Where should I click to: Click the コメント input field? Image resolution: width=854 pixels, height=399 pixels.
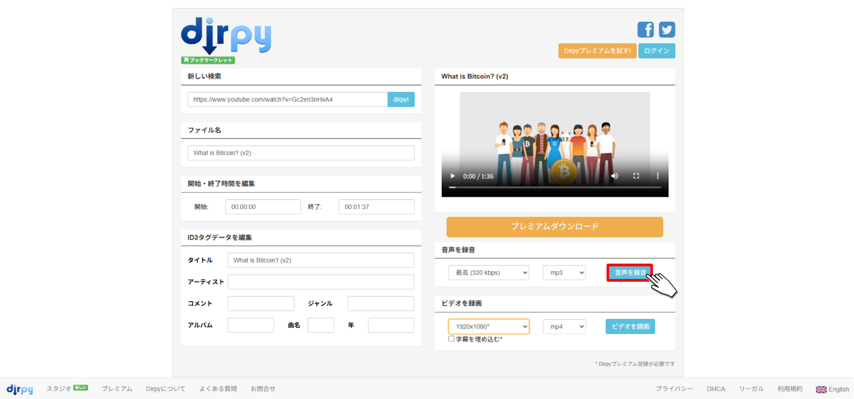click(x=261, y=304)
